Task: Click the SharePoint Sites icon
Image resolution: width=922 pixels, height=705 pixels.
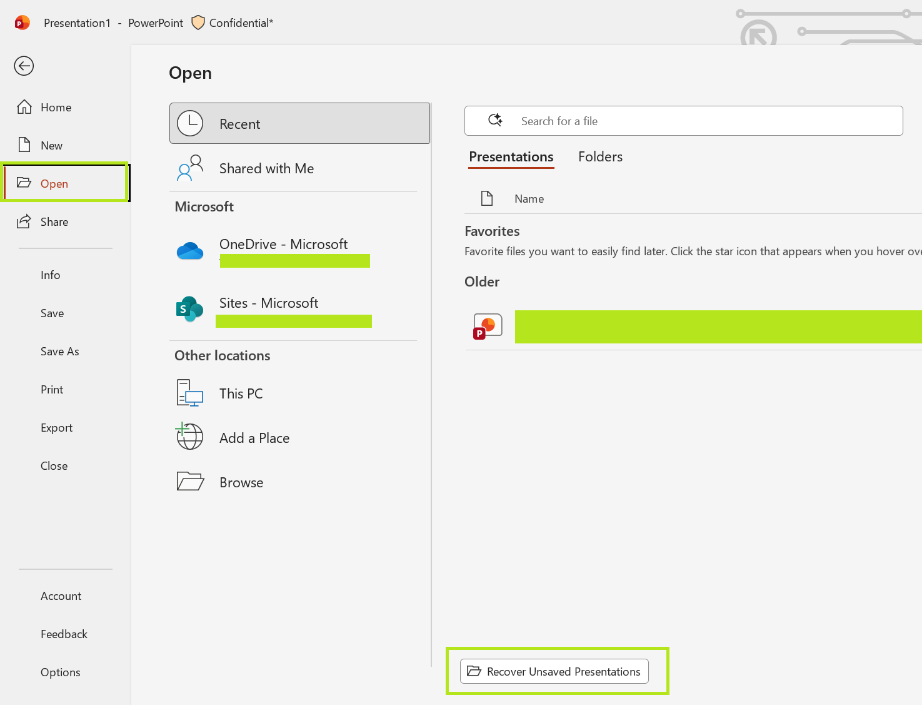Action: (189, 309)
